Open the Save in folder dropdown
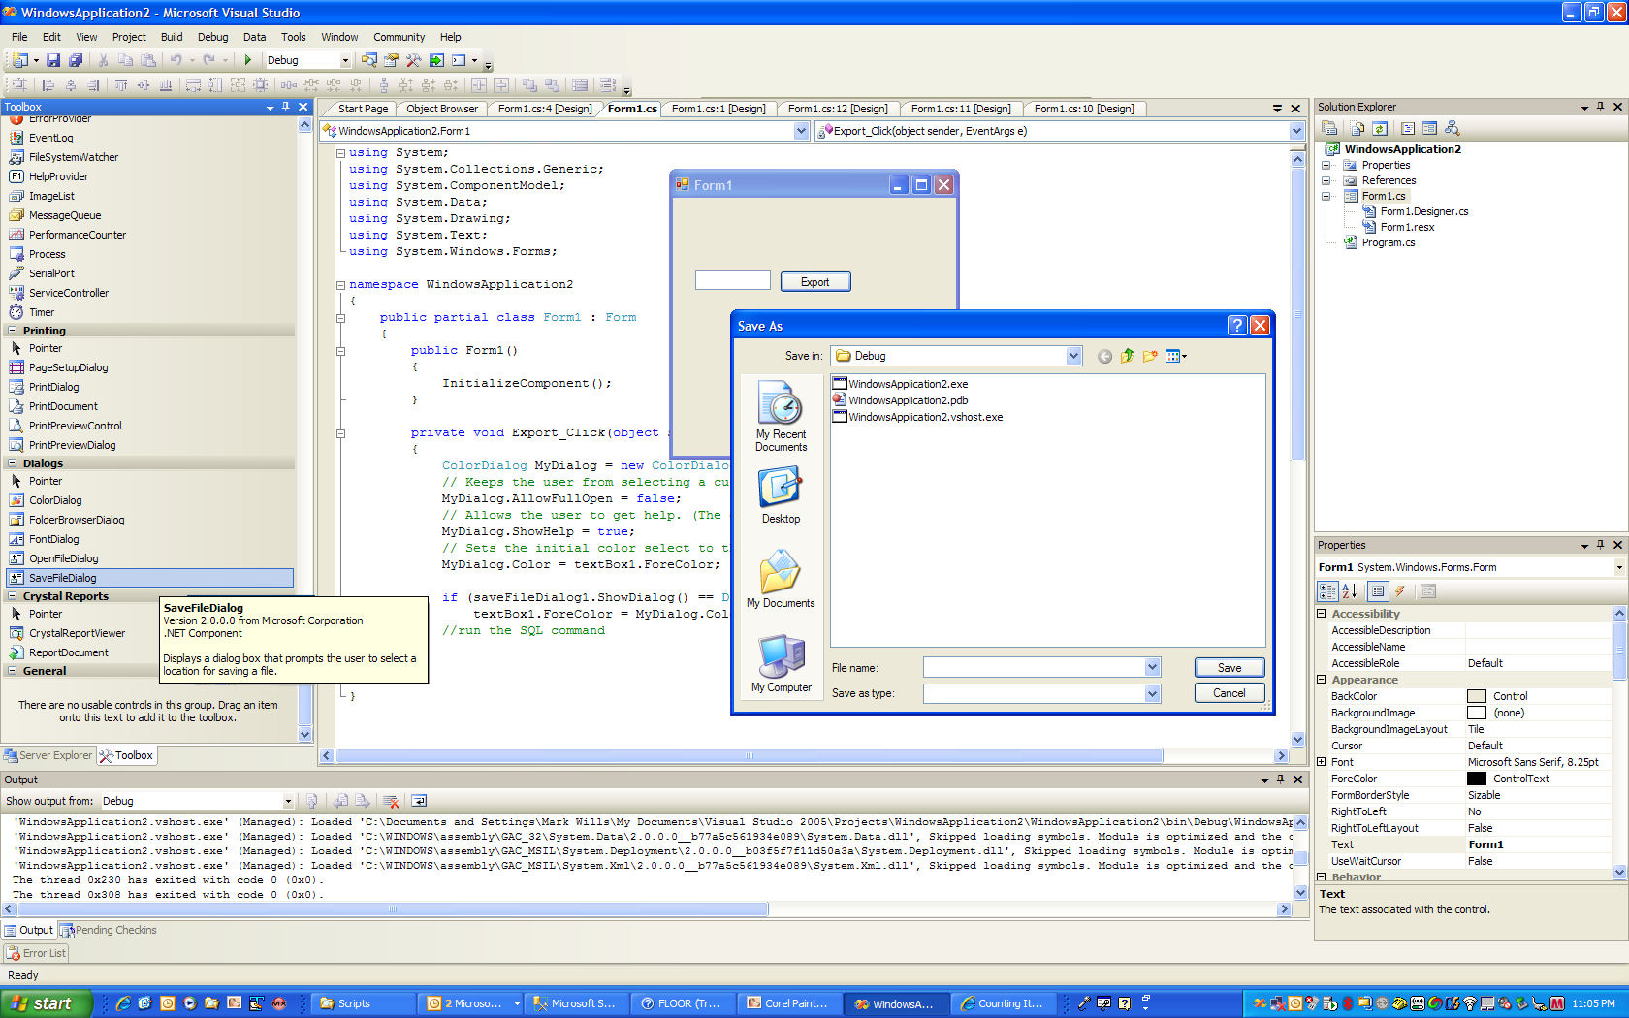This screenshot has height=1018, width=1629. pyautogui.click(x=1073, y=355)
